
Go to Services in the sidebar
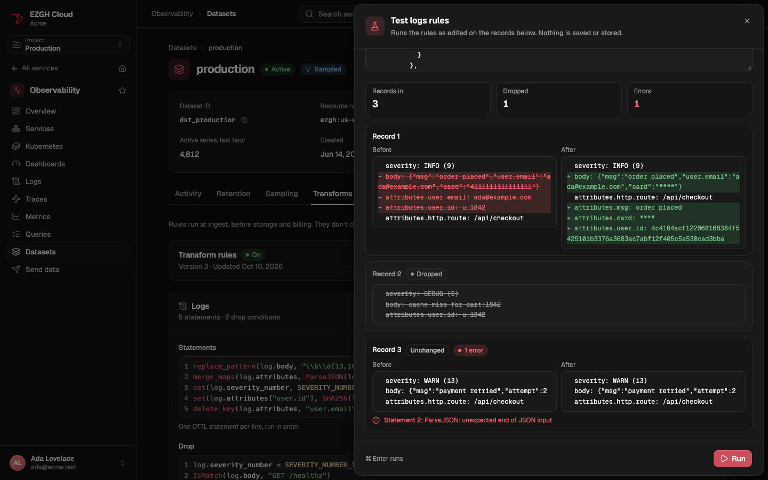68,129
